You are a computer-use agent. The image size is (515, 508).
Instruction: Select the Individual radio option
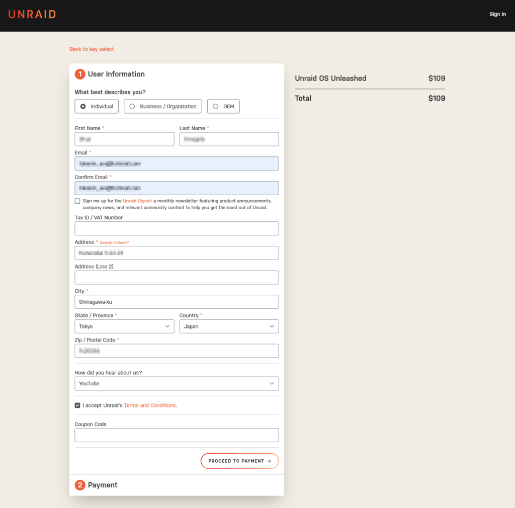[97, 107]
